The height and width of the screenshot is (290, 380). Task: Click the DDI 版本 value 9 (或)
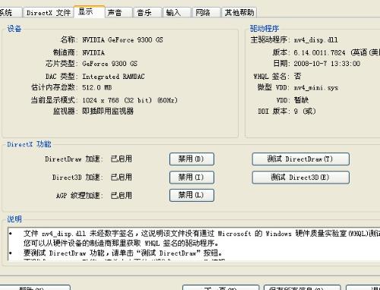tap(305, 111)
